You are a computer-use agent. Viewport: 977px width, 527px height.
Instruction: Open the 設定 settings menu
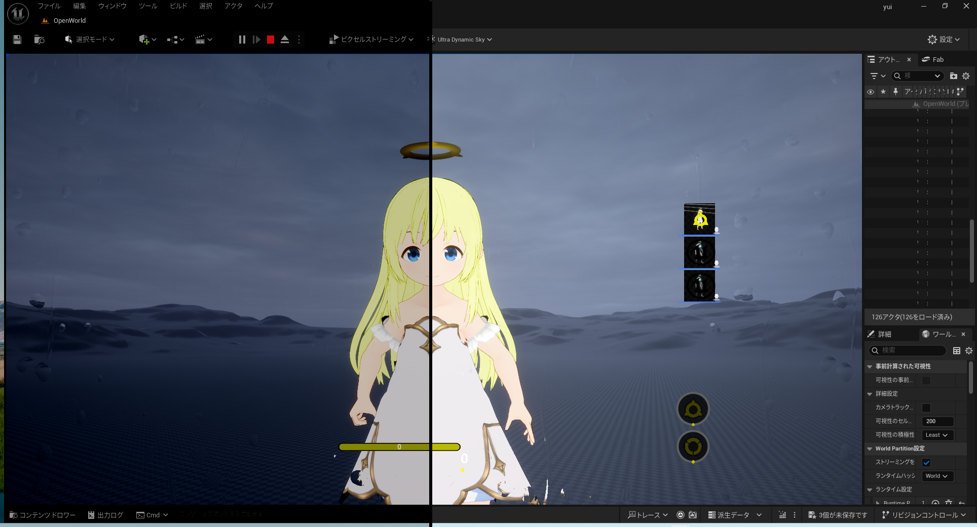point(944,40)
